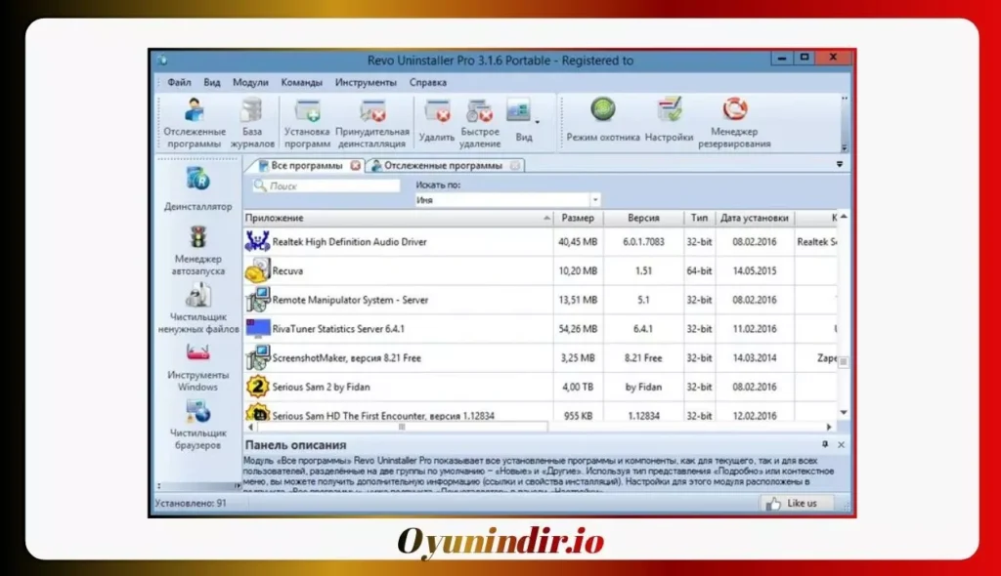The height and width of the screenshot is (576, 1001).
Task: Click the Realtek audio driver icon
Action: click(x=257, y=241)
